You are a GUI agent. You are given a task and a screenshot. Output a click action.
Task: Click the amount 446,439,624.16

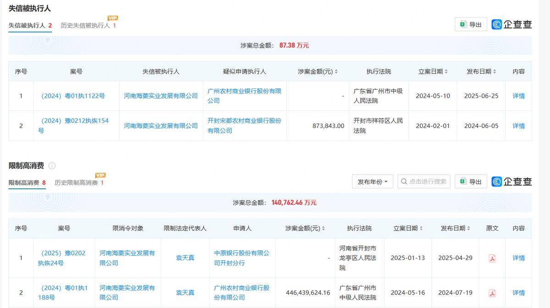point(308,293)
